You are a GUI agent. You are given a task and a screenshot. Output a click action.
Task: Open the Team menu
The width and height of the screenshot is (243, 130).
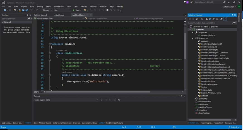pos(48,6)
